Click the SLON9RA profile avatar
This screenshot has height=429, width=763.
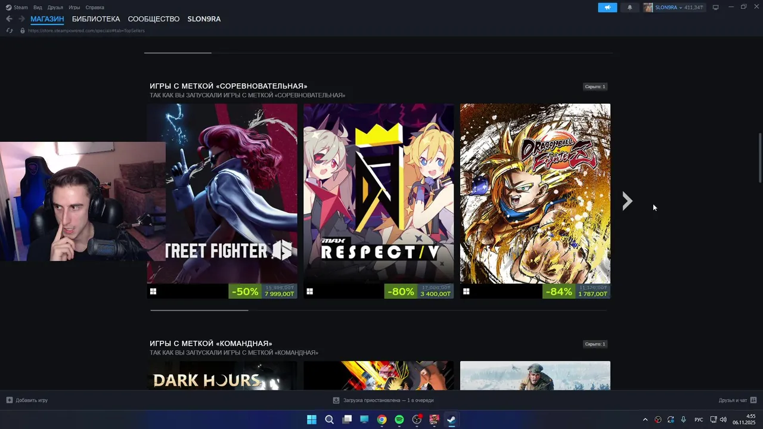pos(648,7)
